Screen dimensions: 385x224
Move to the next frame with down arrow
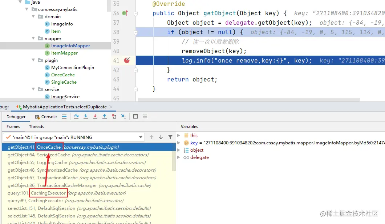click(x=161, y=137)
